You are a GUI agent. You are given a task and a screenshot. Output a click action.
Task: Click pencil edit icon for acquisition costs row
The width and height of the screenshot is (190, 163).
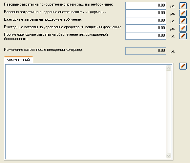point(183,6)
